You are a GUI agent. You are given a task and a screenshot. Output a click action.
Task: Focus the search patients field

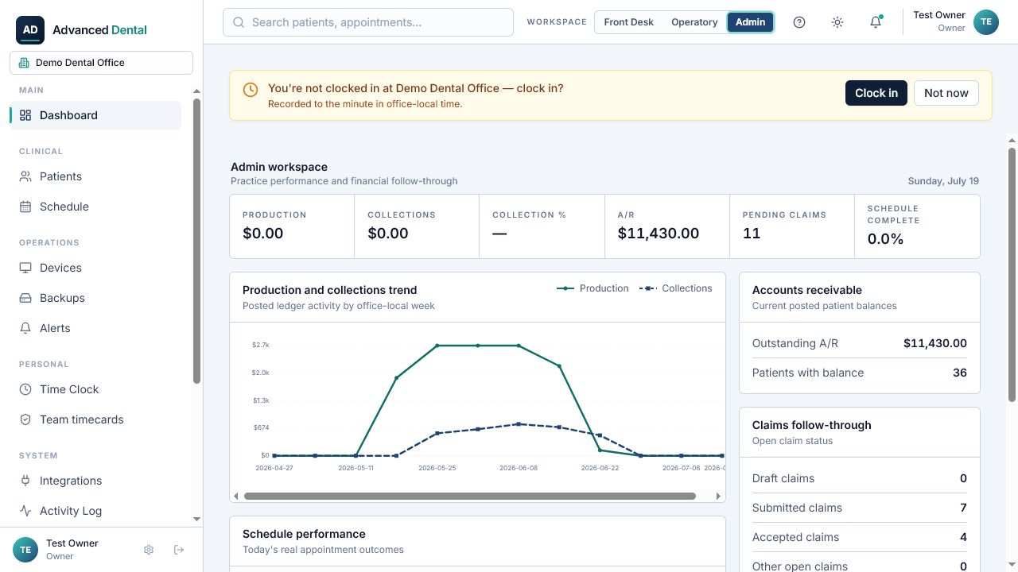pyautogui.click(x=368, y=22)
